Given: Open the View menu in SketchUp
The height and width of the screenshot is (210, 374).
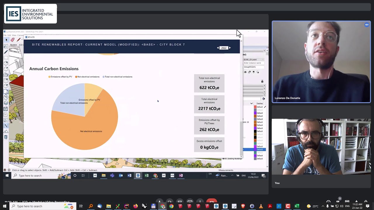Looking at the screenshot, I should [14, 35].
